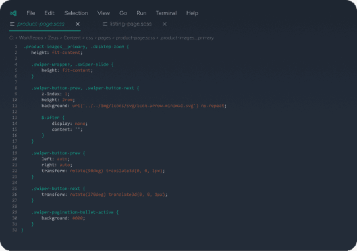
Task: Select .product-images__primary breadcrumb symbol
Action: [186, 37]
